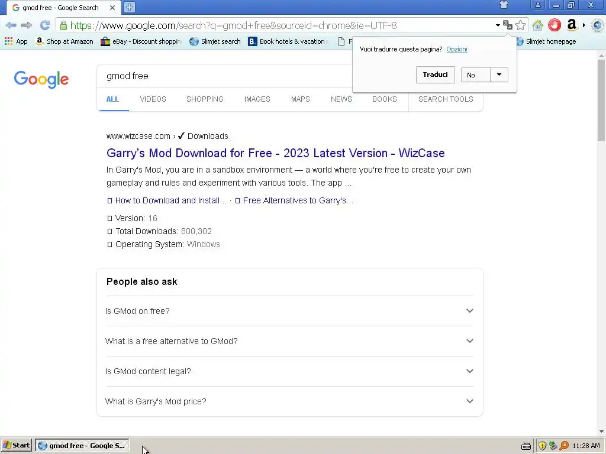Click the blank page bookmark icon

[341, 41]
